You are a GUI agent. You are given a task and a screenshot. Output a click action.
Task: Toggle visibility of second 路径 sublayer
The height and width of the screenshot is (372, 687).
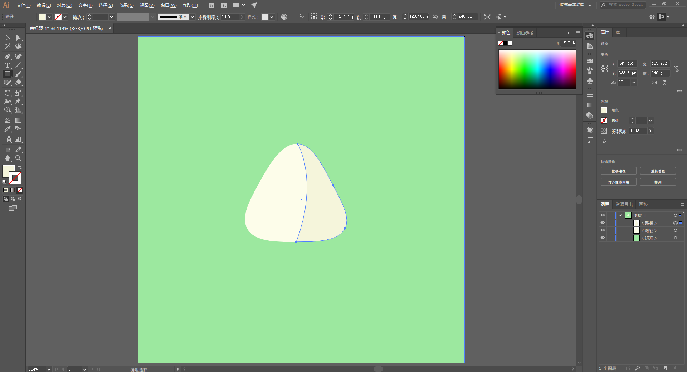tap(603, 230)
